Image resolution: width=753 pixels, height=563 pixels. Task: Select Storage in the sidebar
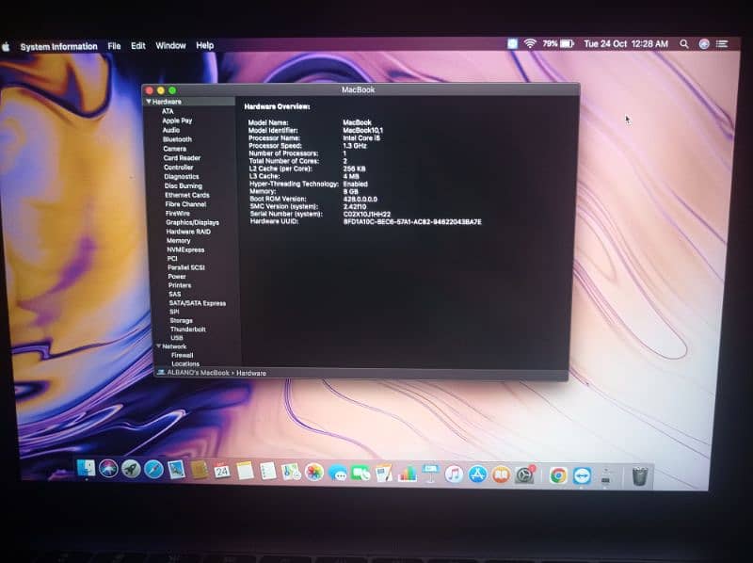[x=181, y=320]
